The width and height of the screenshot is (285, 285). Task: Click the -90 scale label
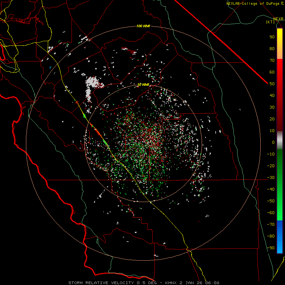(271, 248)
